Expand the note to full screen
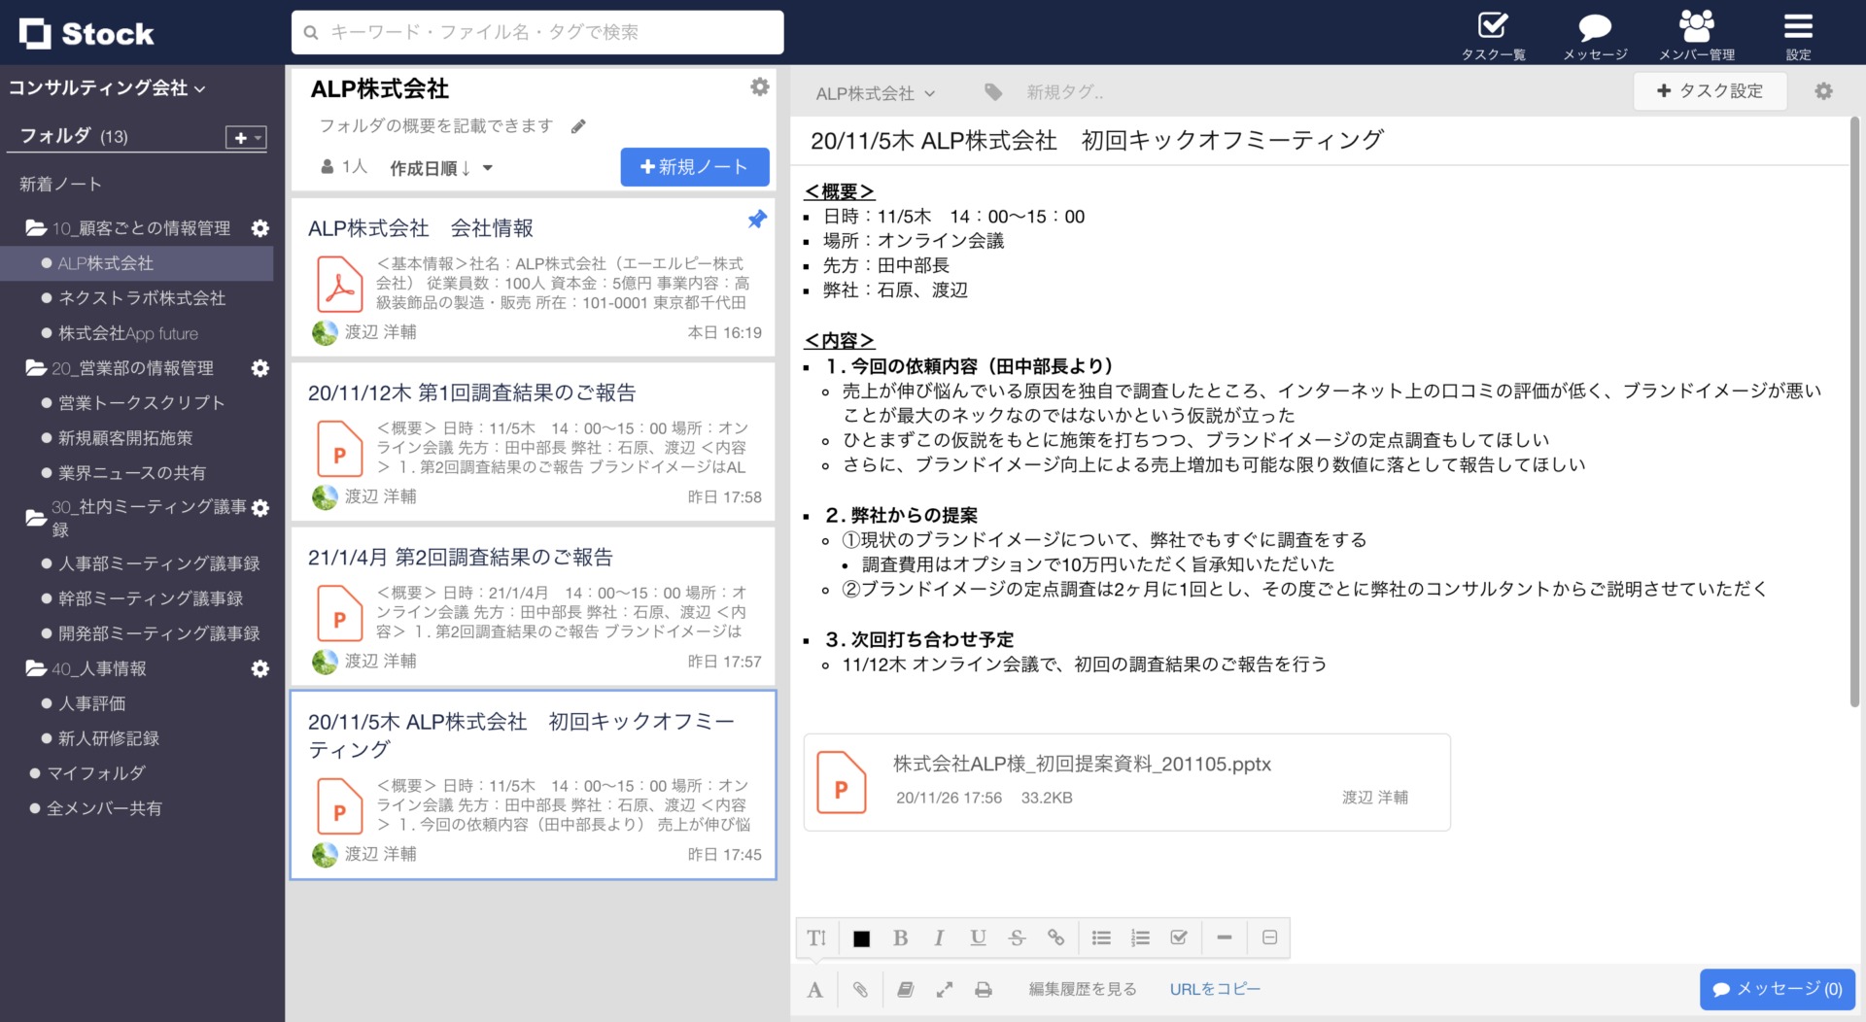 tap(944, 989)
